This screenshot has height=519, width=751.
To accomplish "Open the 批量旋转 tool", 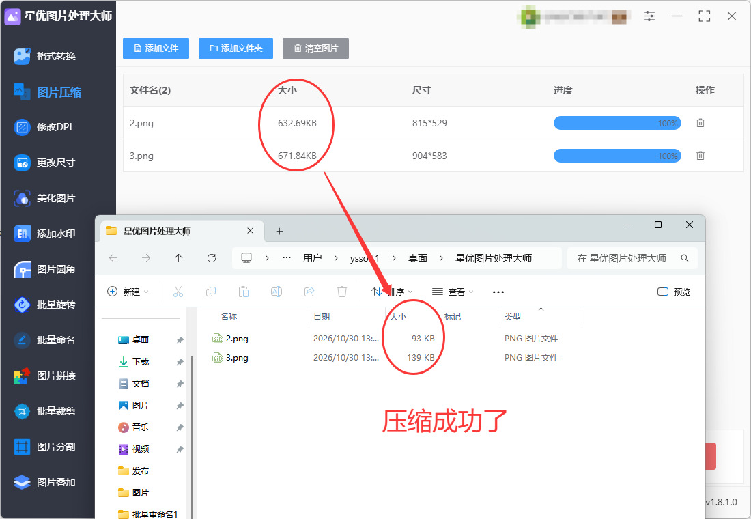I will click(44, 305).
